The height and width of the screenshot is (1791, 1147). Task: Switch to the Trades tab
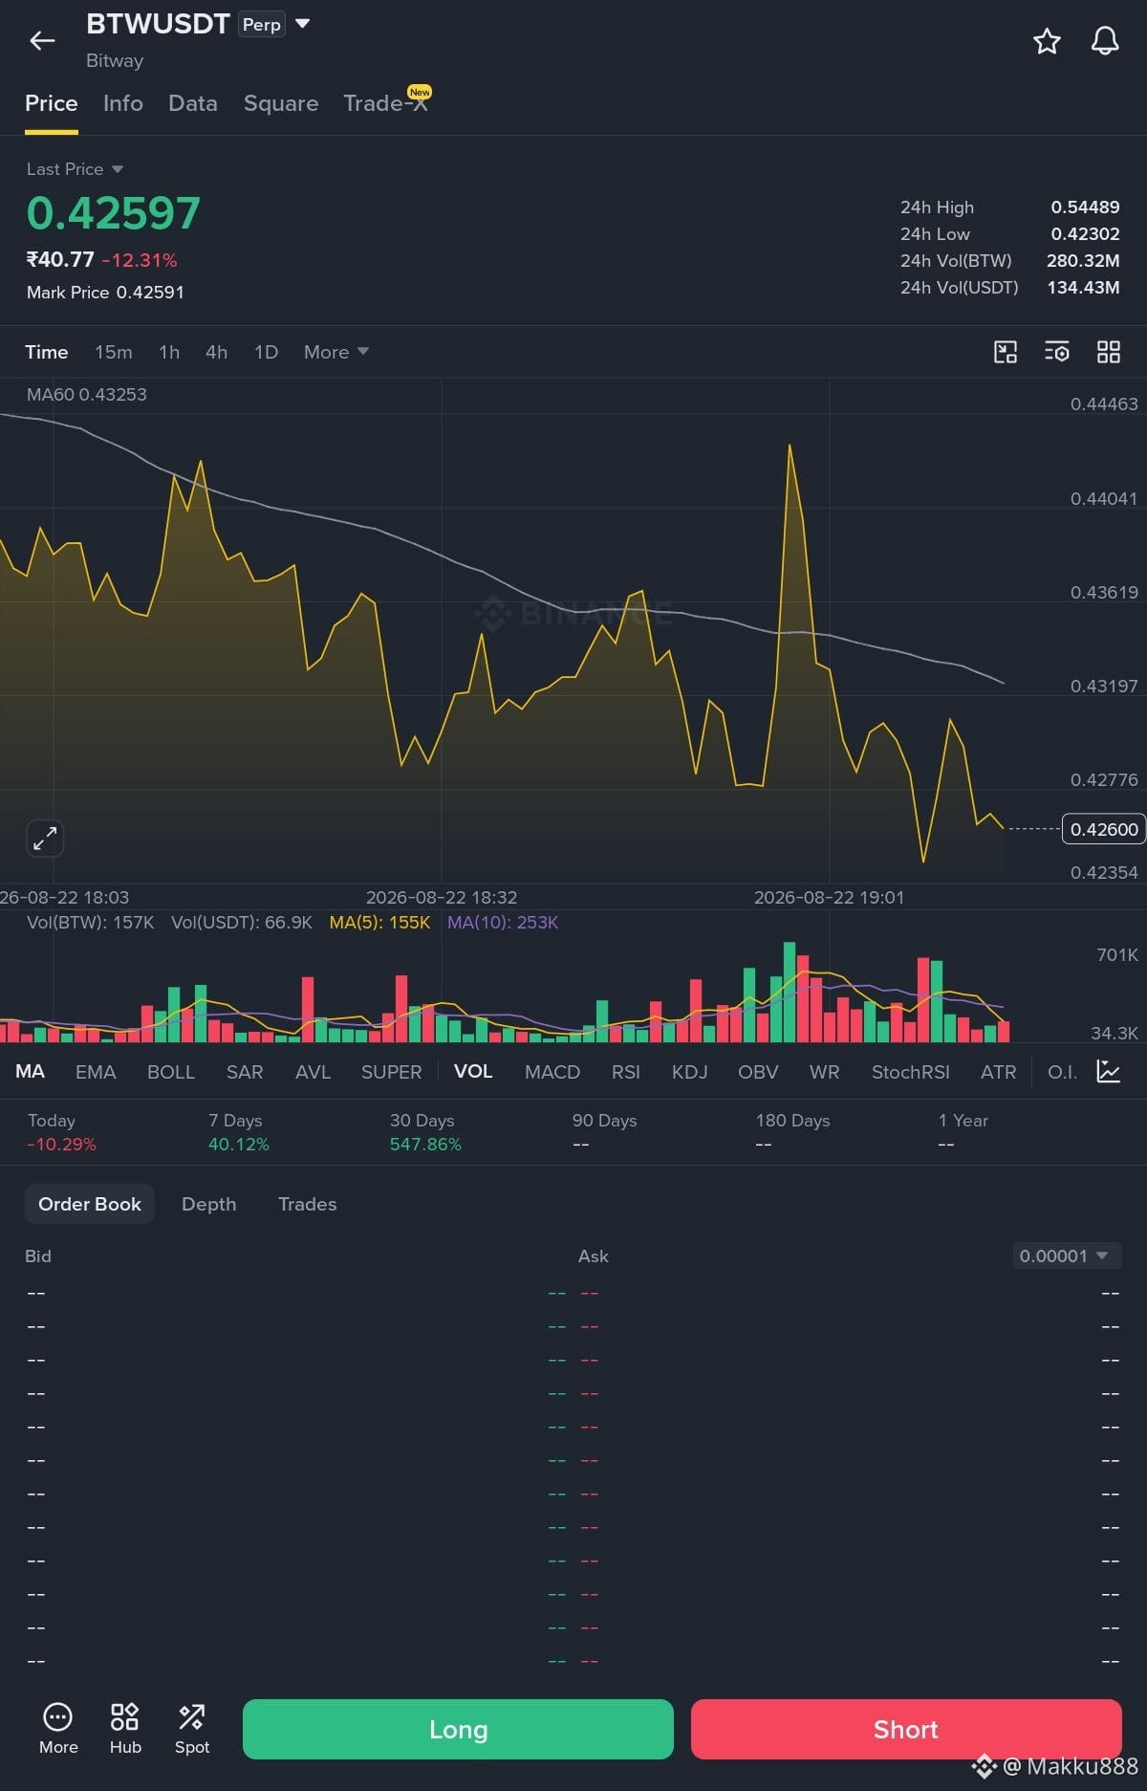point(308,1204)
